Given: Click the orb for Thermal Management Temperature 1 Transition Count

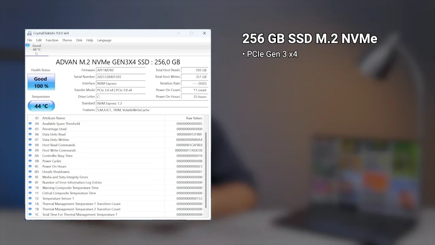Looking at the screenshot, I should pos(30,204).
